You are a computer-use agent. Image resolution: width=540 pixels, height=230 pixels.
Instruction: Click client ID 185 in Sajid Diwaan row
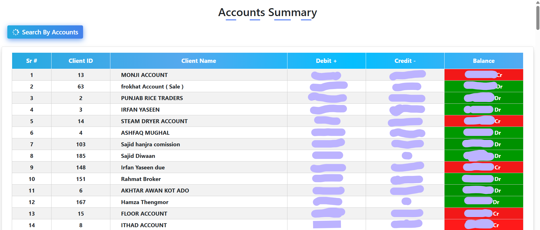(x=81, y=156)
